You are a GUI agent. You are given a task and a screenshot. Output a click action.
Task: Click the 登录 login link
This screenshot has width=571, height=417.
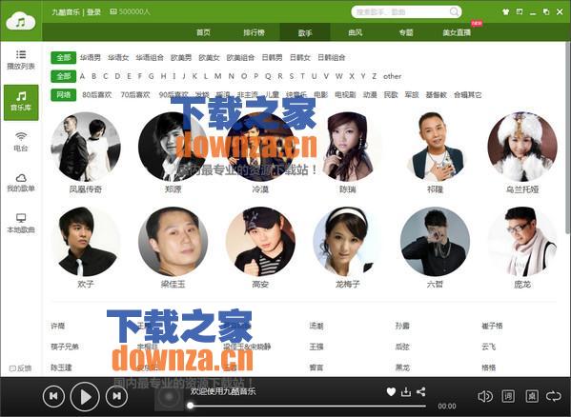(x=93, y=12)
